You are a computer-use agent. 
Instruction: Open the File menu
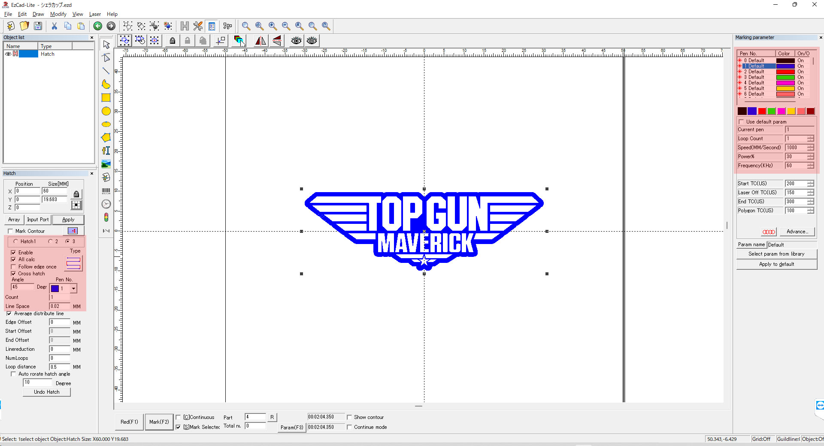(8, 14)
